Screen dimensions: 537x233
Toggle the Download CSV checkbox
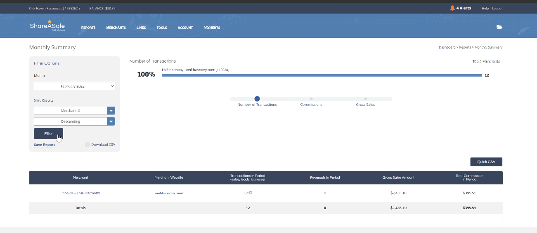point(87,144)
